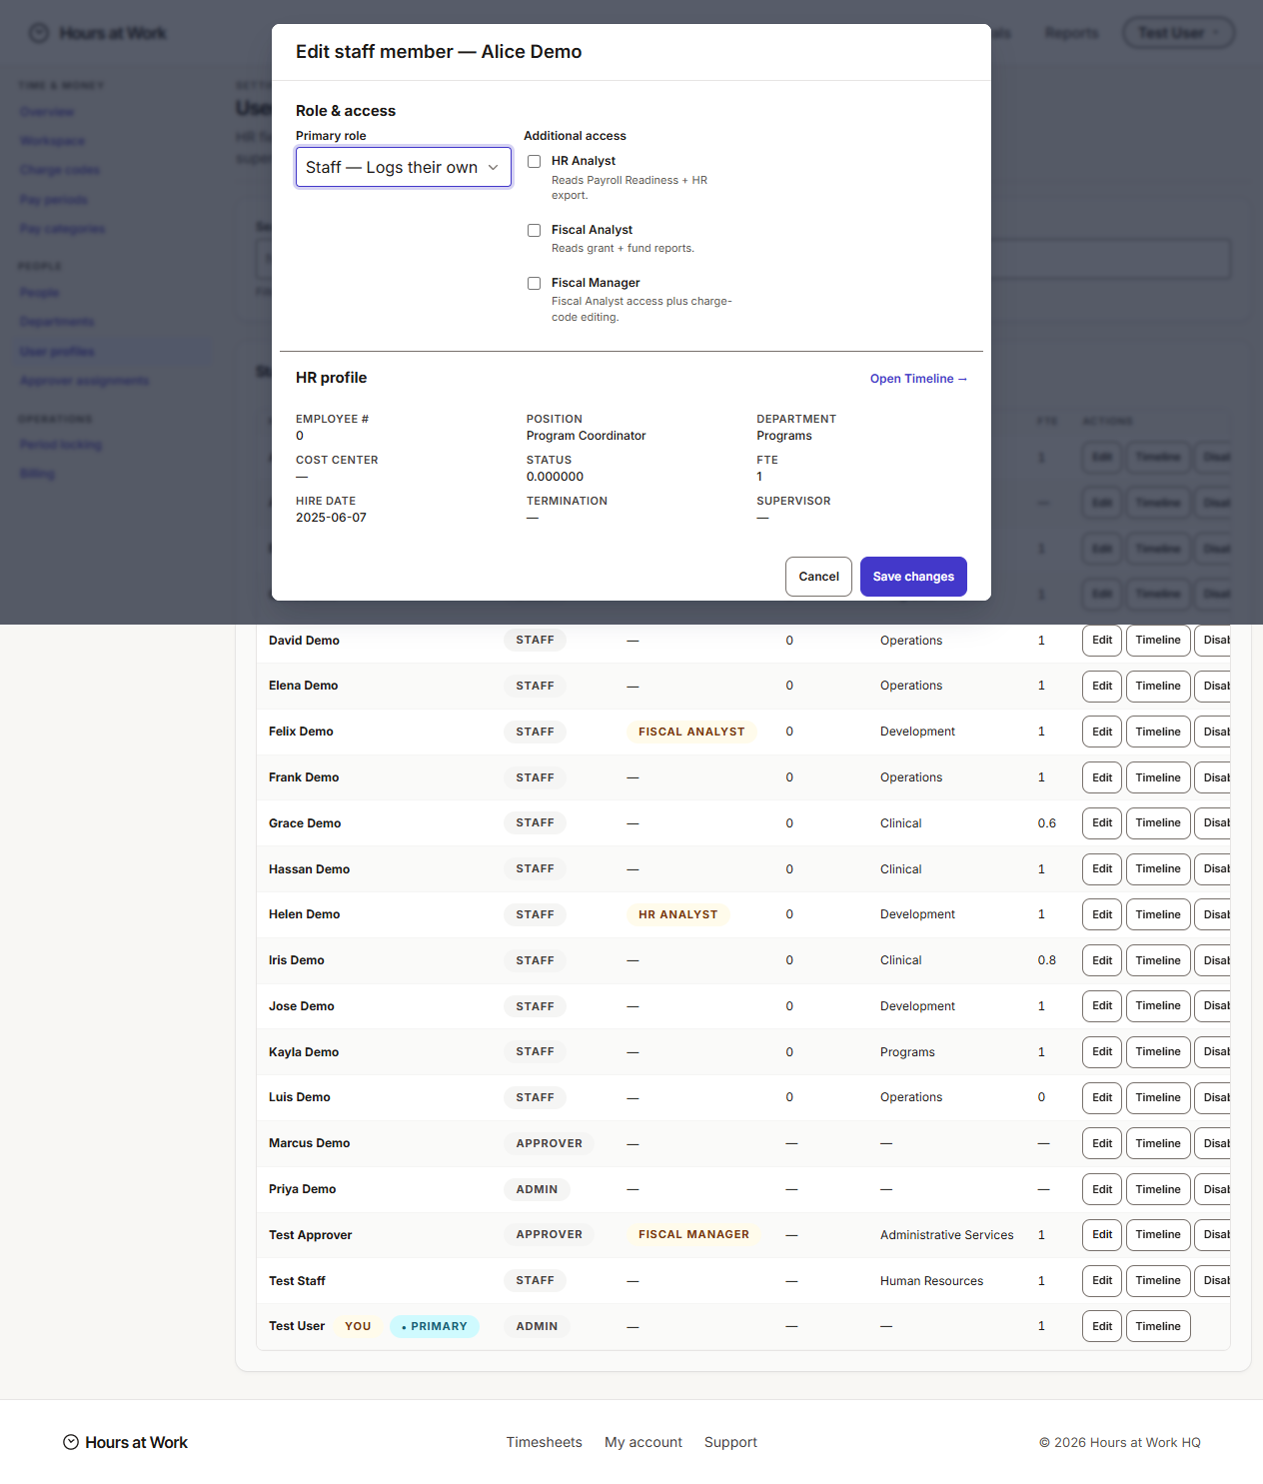This screenshot has height=1484, width=1263.
Task: Open Pay periods in the sidebar
Action: tap(53, 200)
